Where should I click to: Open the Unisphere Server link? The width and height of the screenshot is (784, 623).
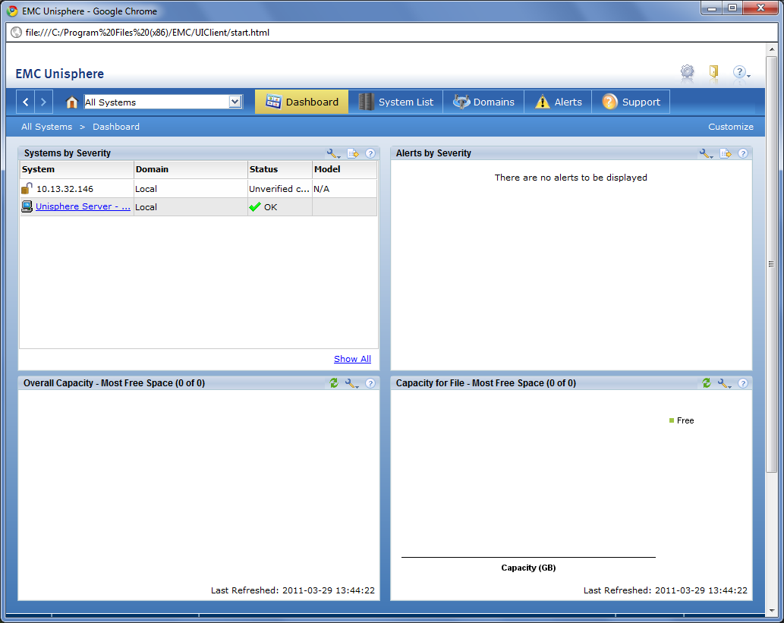coord(83,206)
